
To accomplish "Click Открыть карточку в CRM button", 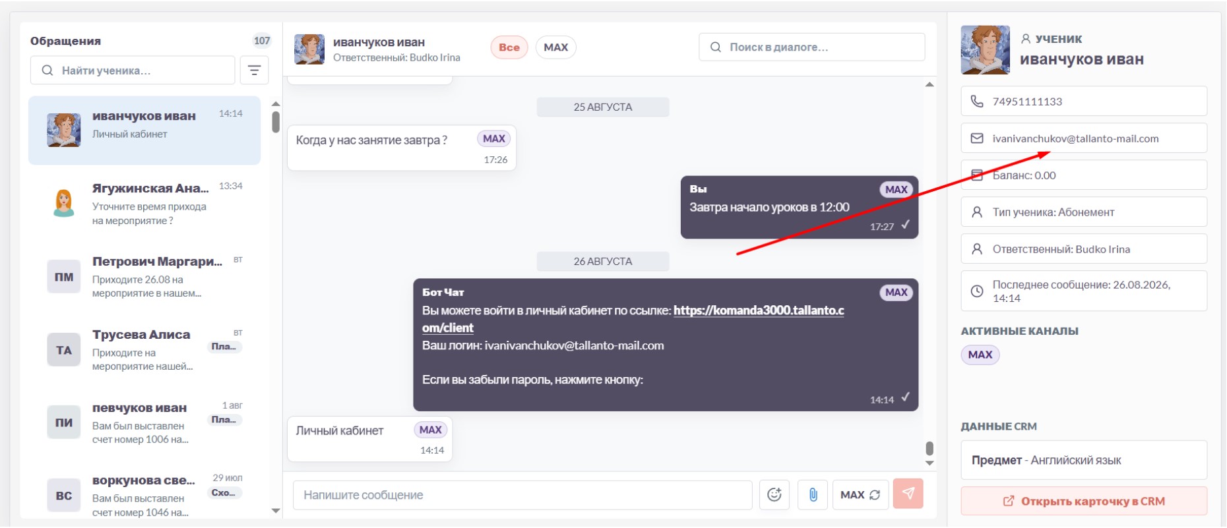I will pos(1084,501).
